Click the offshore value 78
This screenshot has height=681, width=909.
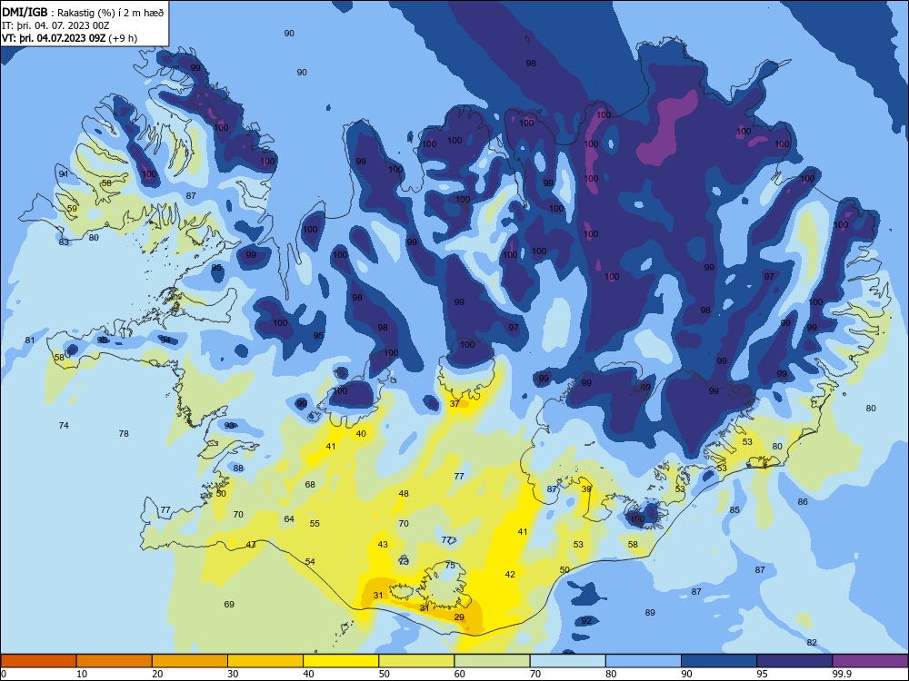[x=124, y=434]
